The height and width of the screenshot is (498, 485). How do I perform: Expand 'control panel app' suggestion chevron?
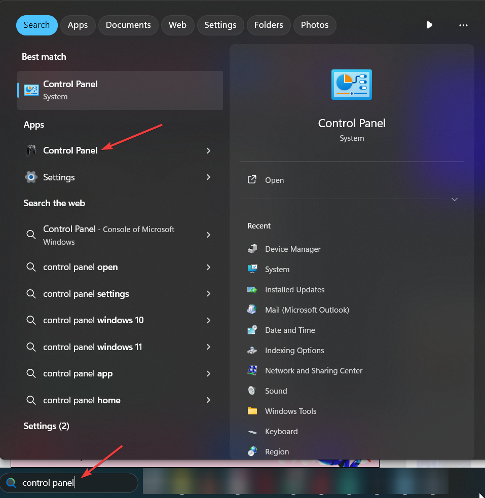click(x=208, y=373)
